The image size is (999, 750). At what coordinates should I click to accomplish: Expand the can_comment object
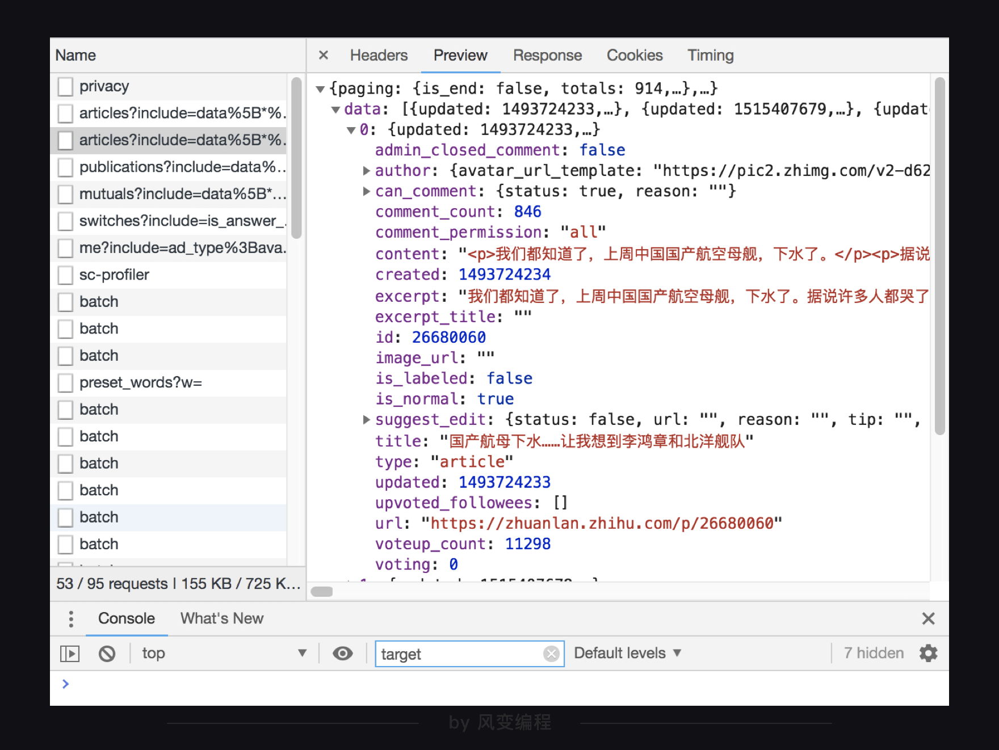pos(367,191)
